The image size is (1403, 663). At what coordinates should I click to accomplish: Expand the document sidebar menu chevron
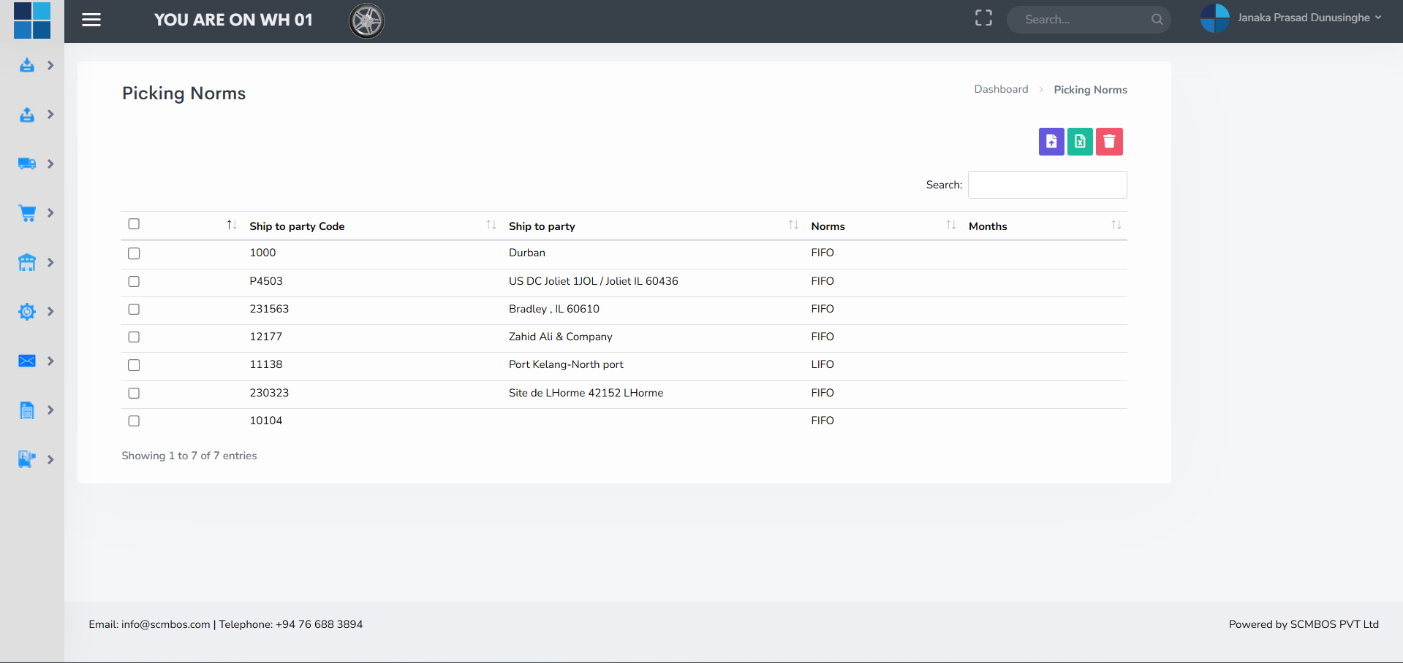[50, 410]
